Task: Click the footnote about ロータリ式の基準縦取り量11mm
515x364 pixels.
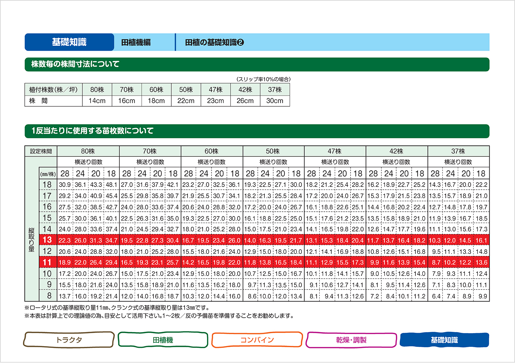Action: (x=117, y=308)
